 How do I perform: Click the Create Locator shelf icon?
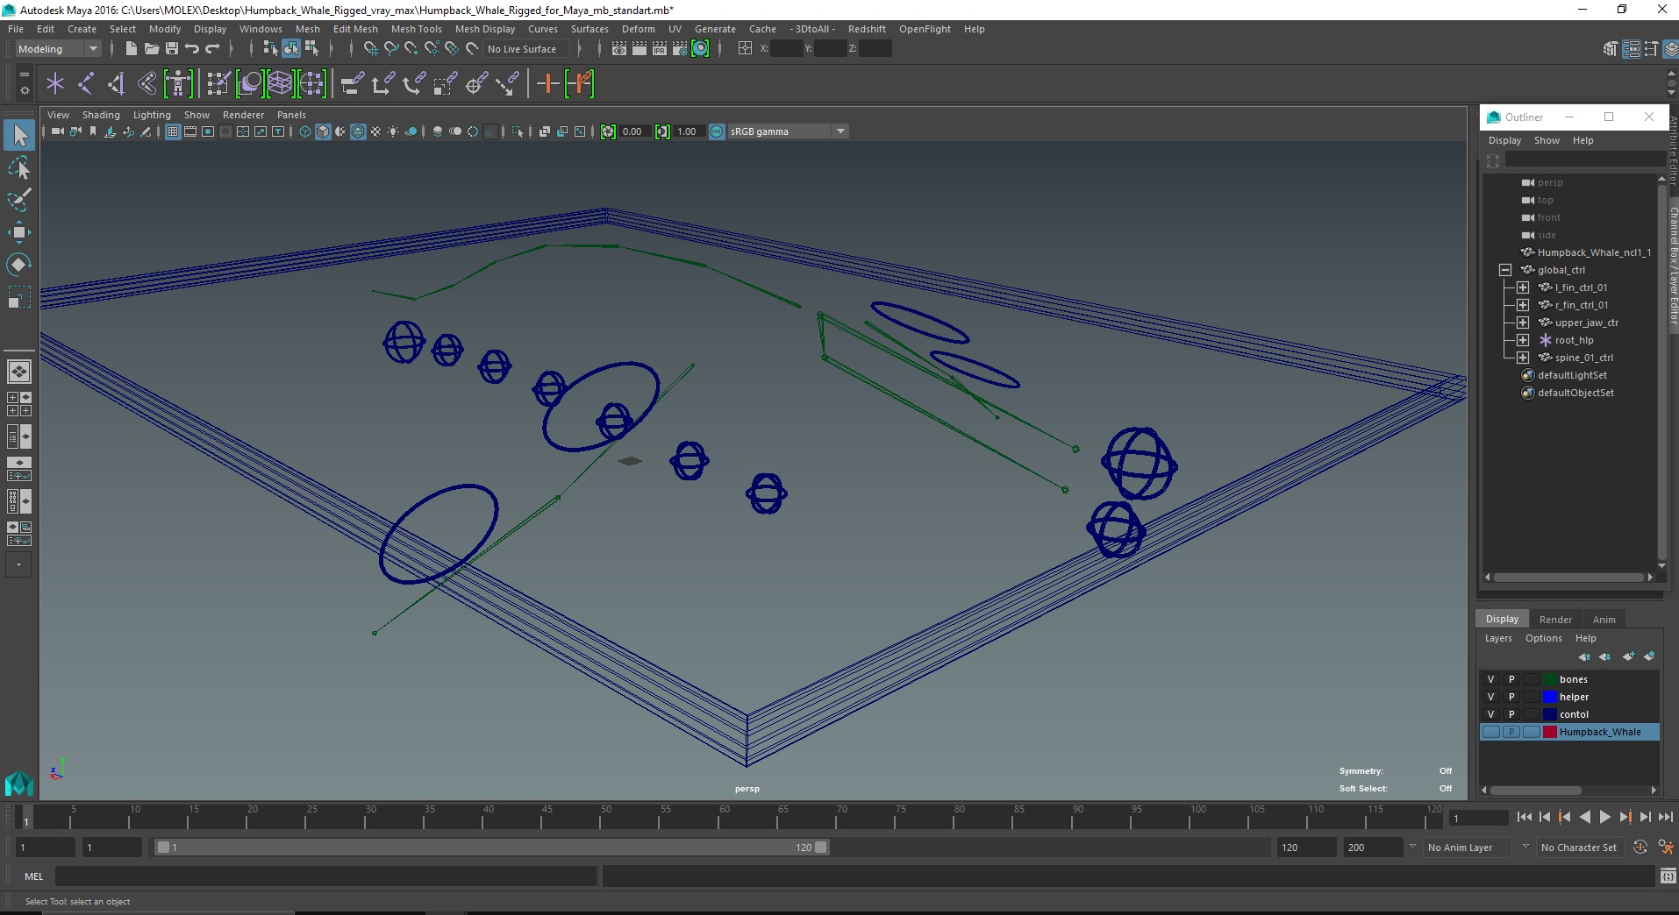click(55, 84)
